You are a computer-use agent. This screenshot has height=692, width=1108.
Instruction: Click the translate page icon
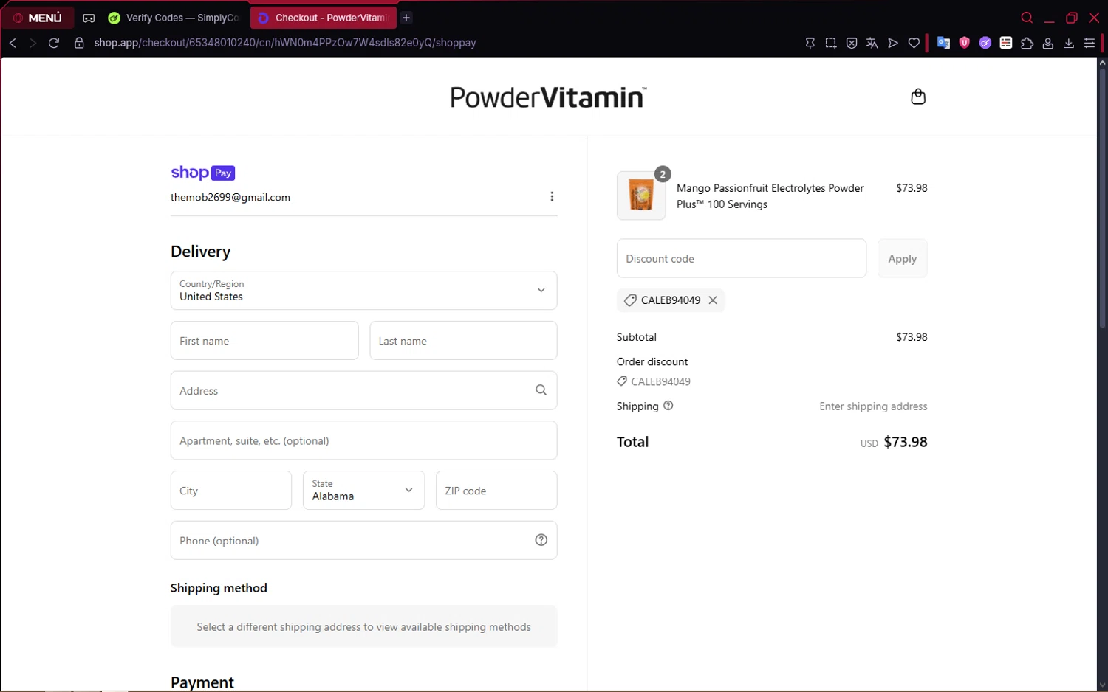[x=872, y=44]
